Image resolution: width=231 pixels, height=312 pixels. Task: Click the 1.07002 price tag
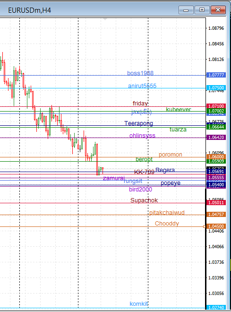click(216, 111)
